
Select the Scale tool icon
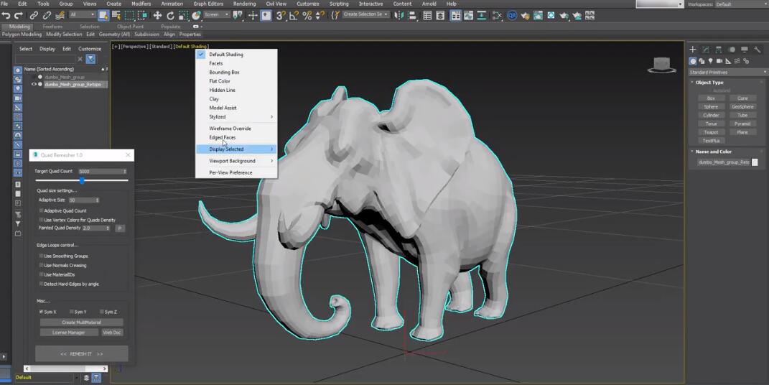click(183, 16)
